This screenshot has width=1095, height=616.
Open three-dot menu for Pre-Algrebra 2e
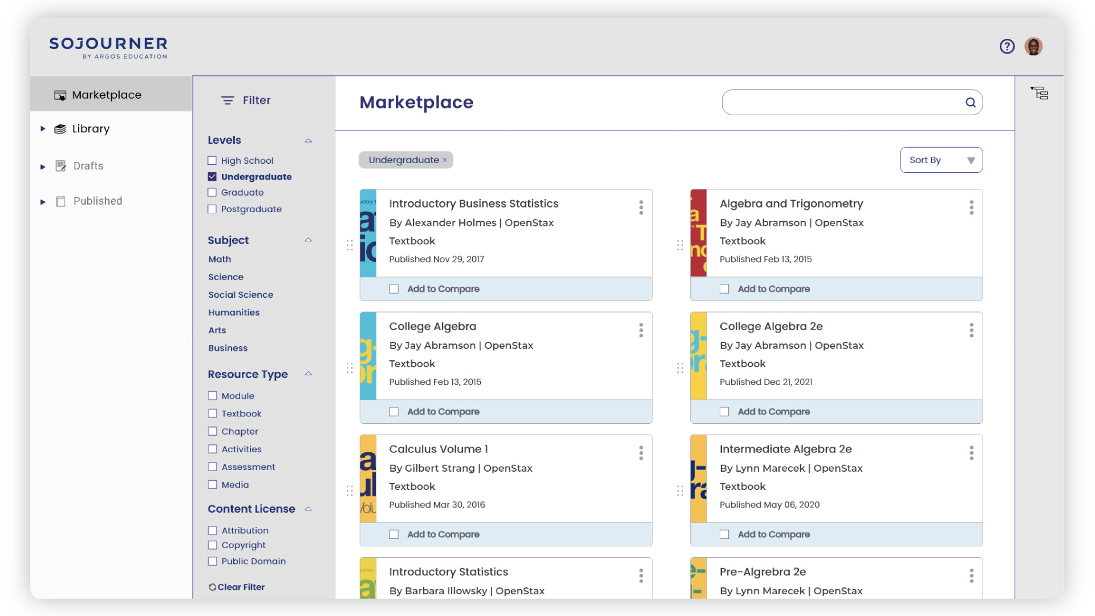[x=971, y=576]
